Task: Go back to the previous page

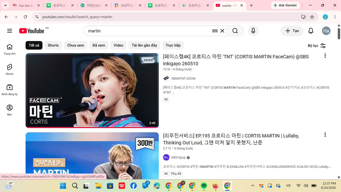Action: tap(7, 17)
